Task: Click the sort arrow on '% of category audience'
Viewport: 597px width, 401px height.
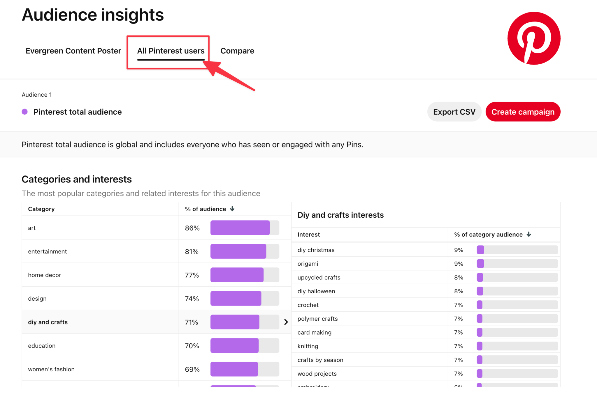Action: click(x=529, y=234)
